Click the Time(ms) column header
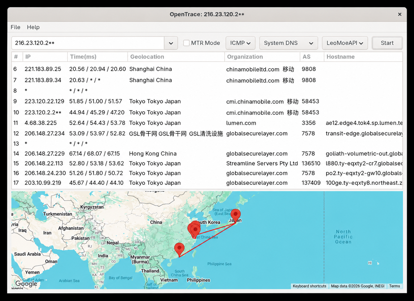 point(97,57)
